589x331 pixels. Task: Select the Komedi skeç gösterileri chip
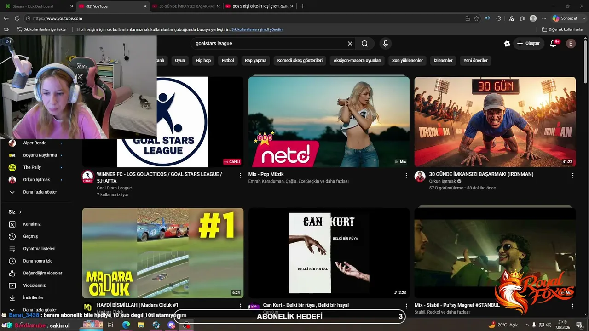tap(300, 60)
